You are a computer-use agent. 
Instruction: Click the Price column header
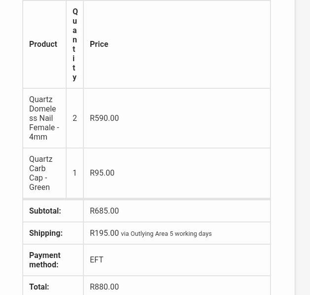pyautogui.click(x=99, y=44)
